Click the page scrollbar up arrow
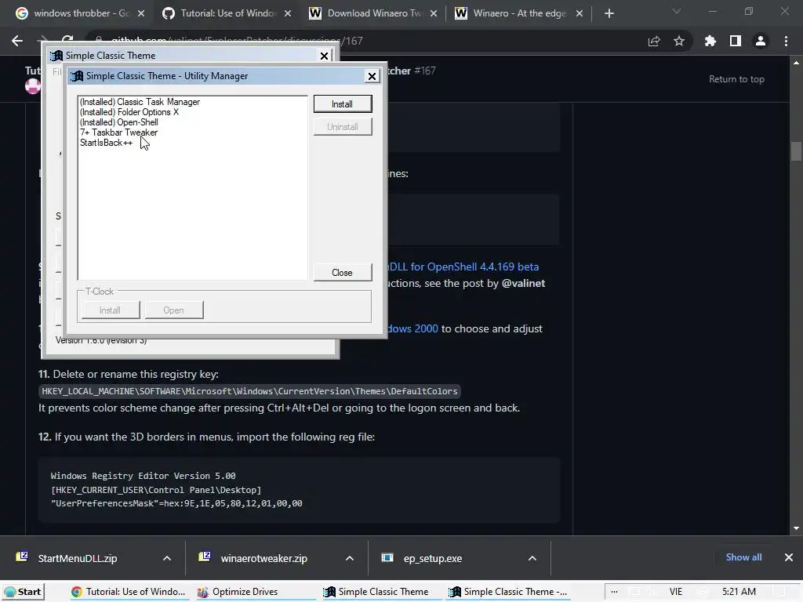This screenshot has width=803, height=602. coord(796,63)
